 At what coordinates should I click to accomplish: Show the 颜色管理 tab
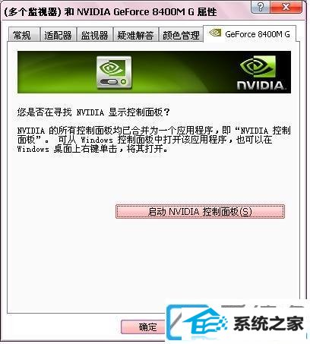coord(181,34)
